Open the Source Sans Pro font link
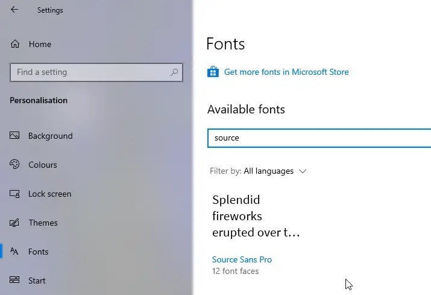 242,259
